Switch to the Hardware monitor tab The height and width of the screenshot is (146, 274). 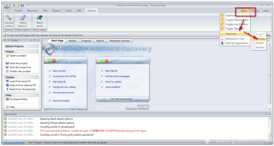(x=119, y=41)
